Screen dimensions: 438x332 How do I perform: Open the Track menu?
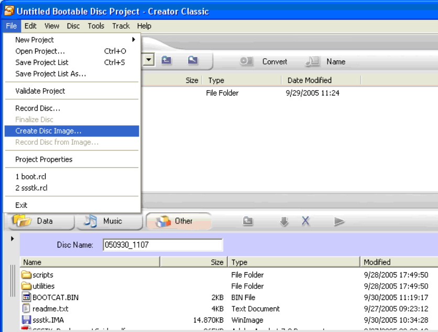[x=121, y=26]
